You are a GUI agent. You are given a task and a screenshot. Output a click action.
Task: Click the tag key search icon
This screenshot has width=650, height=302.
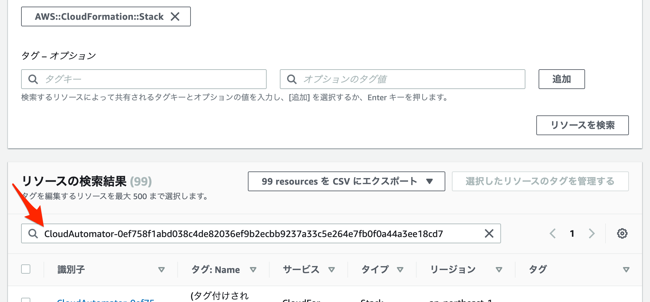[33, 79]
